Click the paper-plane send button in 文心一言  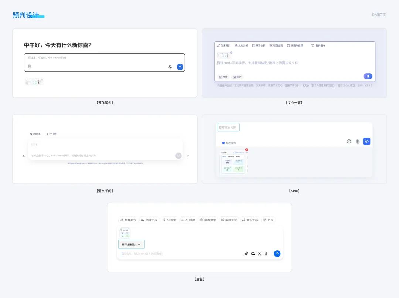[368, 76]
